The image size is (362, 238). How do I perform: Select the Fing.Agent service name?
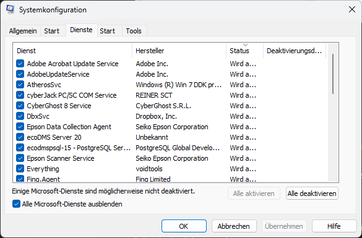(43, 179)
